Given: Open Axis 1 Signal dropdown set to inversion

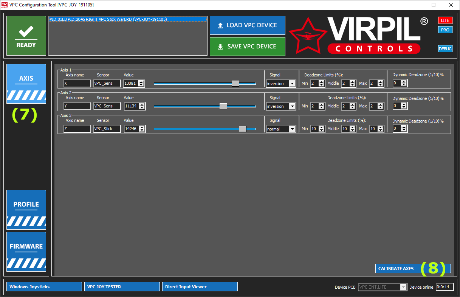Looking at the screenshot, I should (281, 84).
